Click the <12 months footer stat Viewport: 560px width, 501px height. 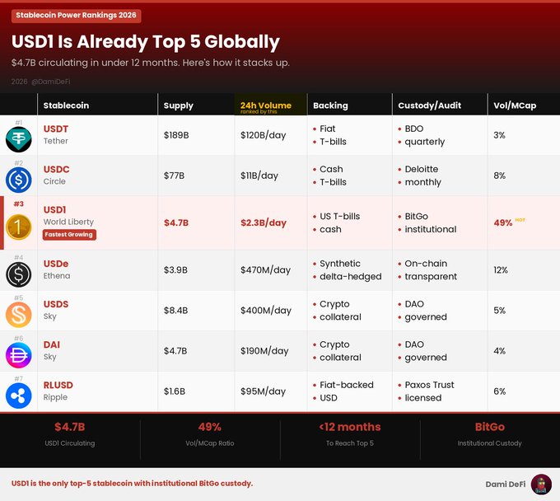pos(350,434)
